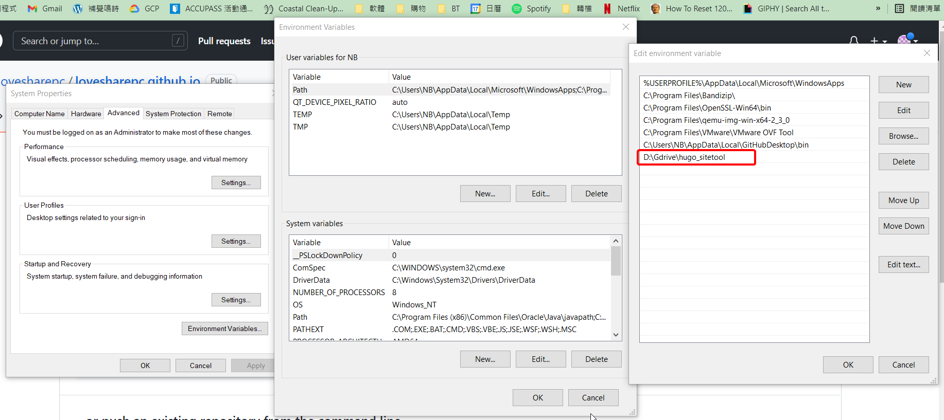Click the GitHub notifications bell icon
This screenshot has height=420, width=944.
[x=853, y=41]
